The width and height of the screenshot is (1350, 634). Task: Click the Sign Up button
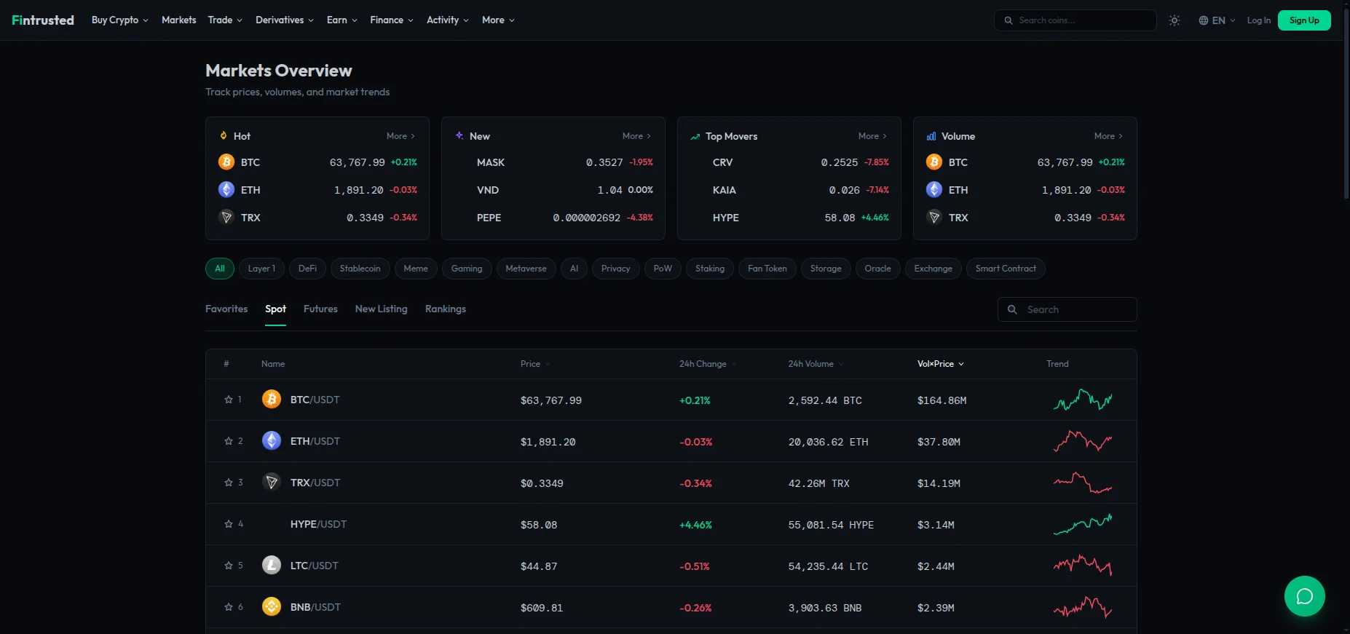[1304, 20]
